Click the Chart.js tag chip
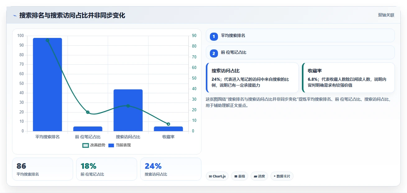 pyautogui.click(x=217, y=176)
